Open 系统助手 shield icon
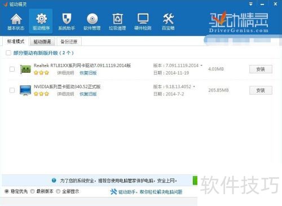282x206 pixels. (x=67, y=19)
